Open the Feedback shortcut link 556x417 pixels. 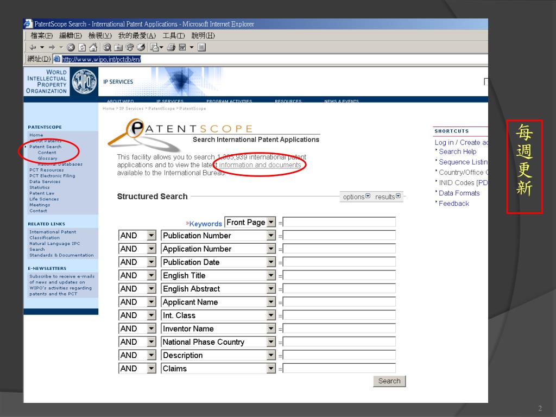454,203
